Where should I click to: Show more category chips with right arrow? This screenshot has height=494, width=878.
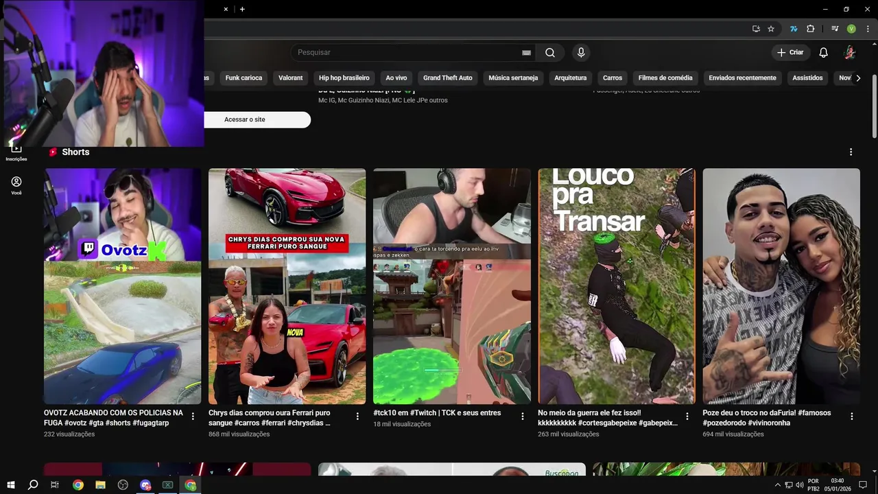click(x=858, y=78)
